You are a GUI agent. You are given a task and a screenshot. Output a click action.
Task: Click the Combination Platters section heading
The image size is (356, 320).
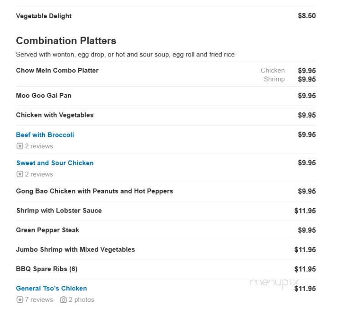[x=66, y=41]
